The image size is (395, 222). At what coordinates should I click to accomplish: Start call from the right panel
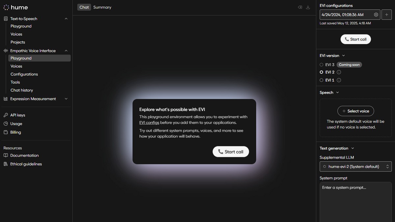click(355, 39)
